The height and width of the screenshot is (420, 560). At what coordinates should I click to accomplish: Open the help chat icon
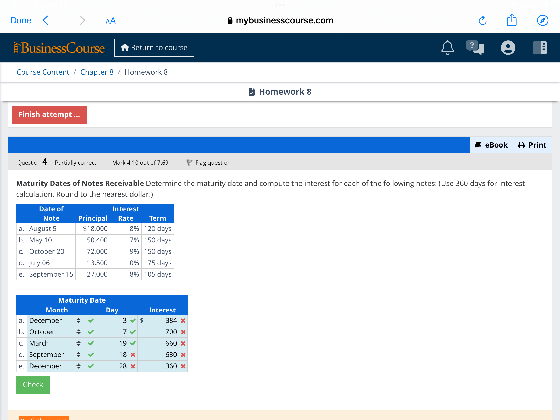(x=475, y=48)
